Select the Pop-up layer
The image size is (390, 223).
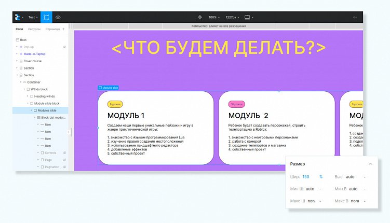29,47
